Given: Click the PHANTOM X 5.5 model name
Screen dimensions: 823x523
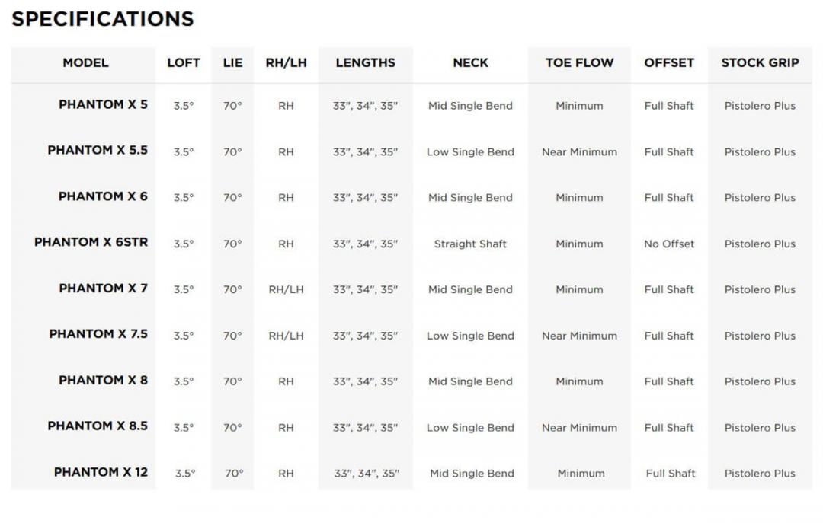Looking at the screenshot, I should [x=98, y=150].
